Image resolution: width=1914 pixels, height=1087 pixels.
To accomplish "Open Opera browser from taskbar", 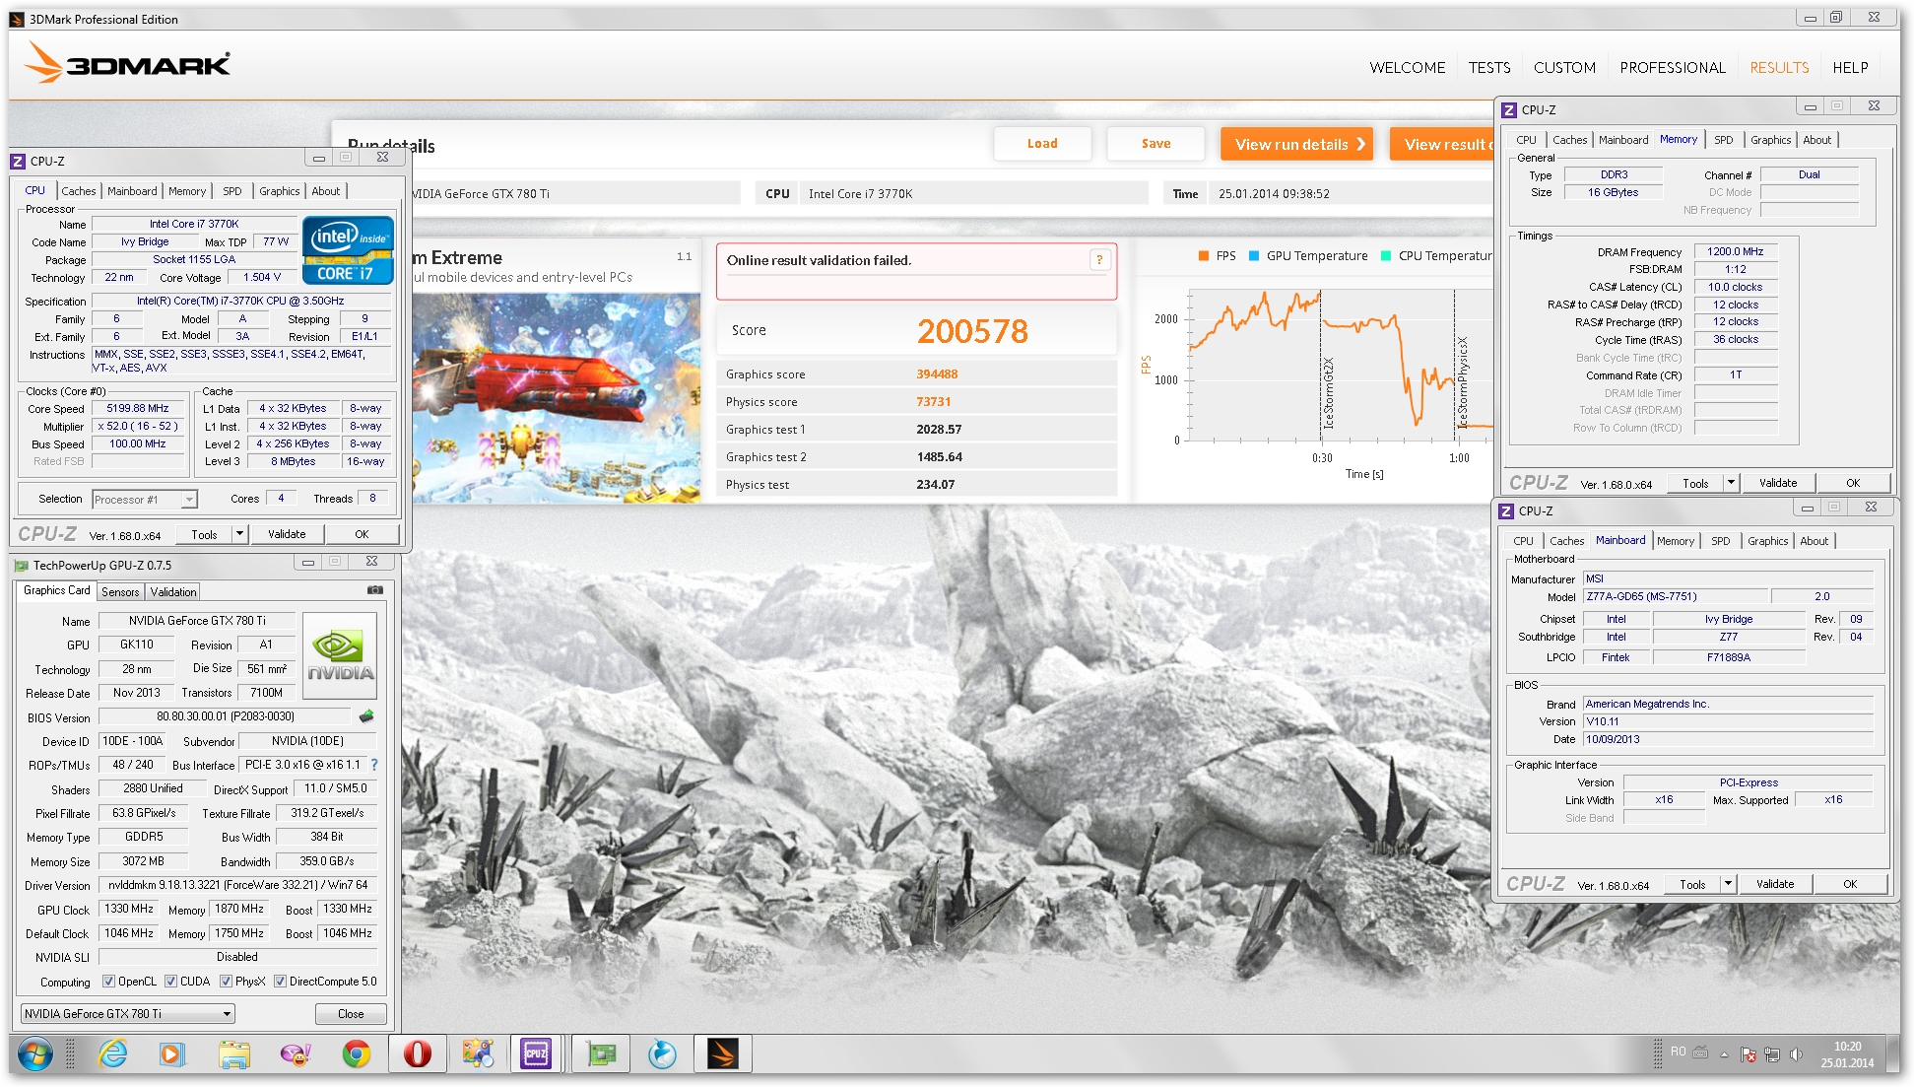I will pyautogui.click(x=418, y=1054).
